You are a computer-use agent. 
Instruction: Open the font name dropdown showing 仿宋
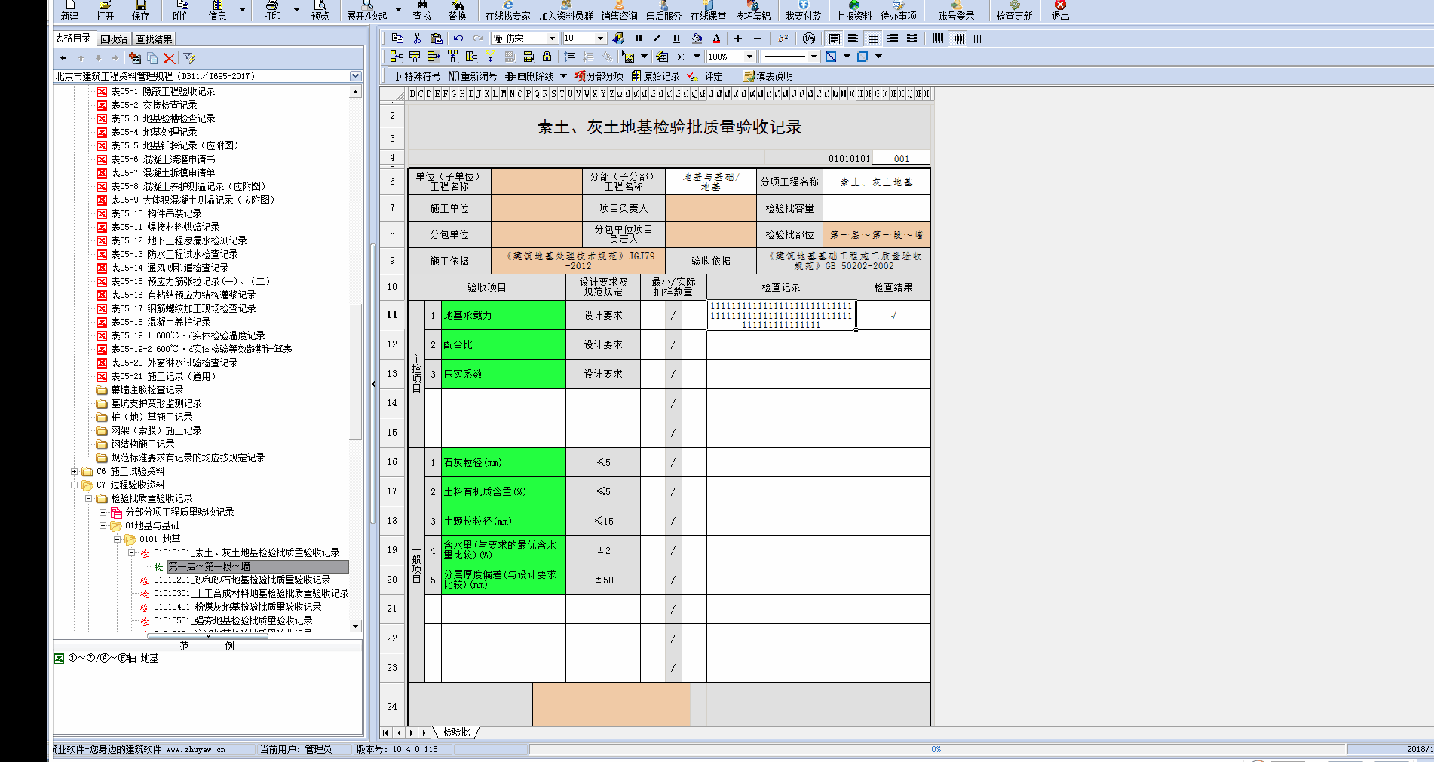pyautogui.click(x=552, y=38)
